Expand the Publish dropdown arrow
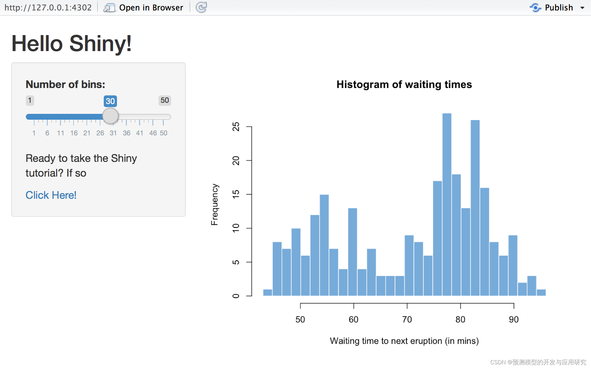Image resolution: width=591 pixels, height=368 pixels. click(x=582, y=8)
